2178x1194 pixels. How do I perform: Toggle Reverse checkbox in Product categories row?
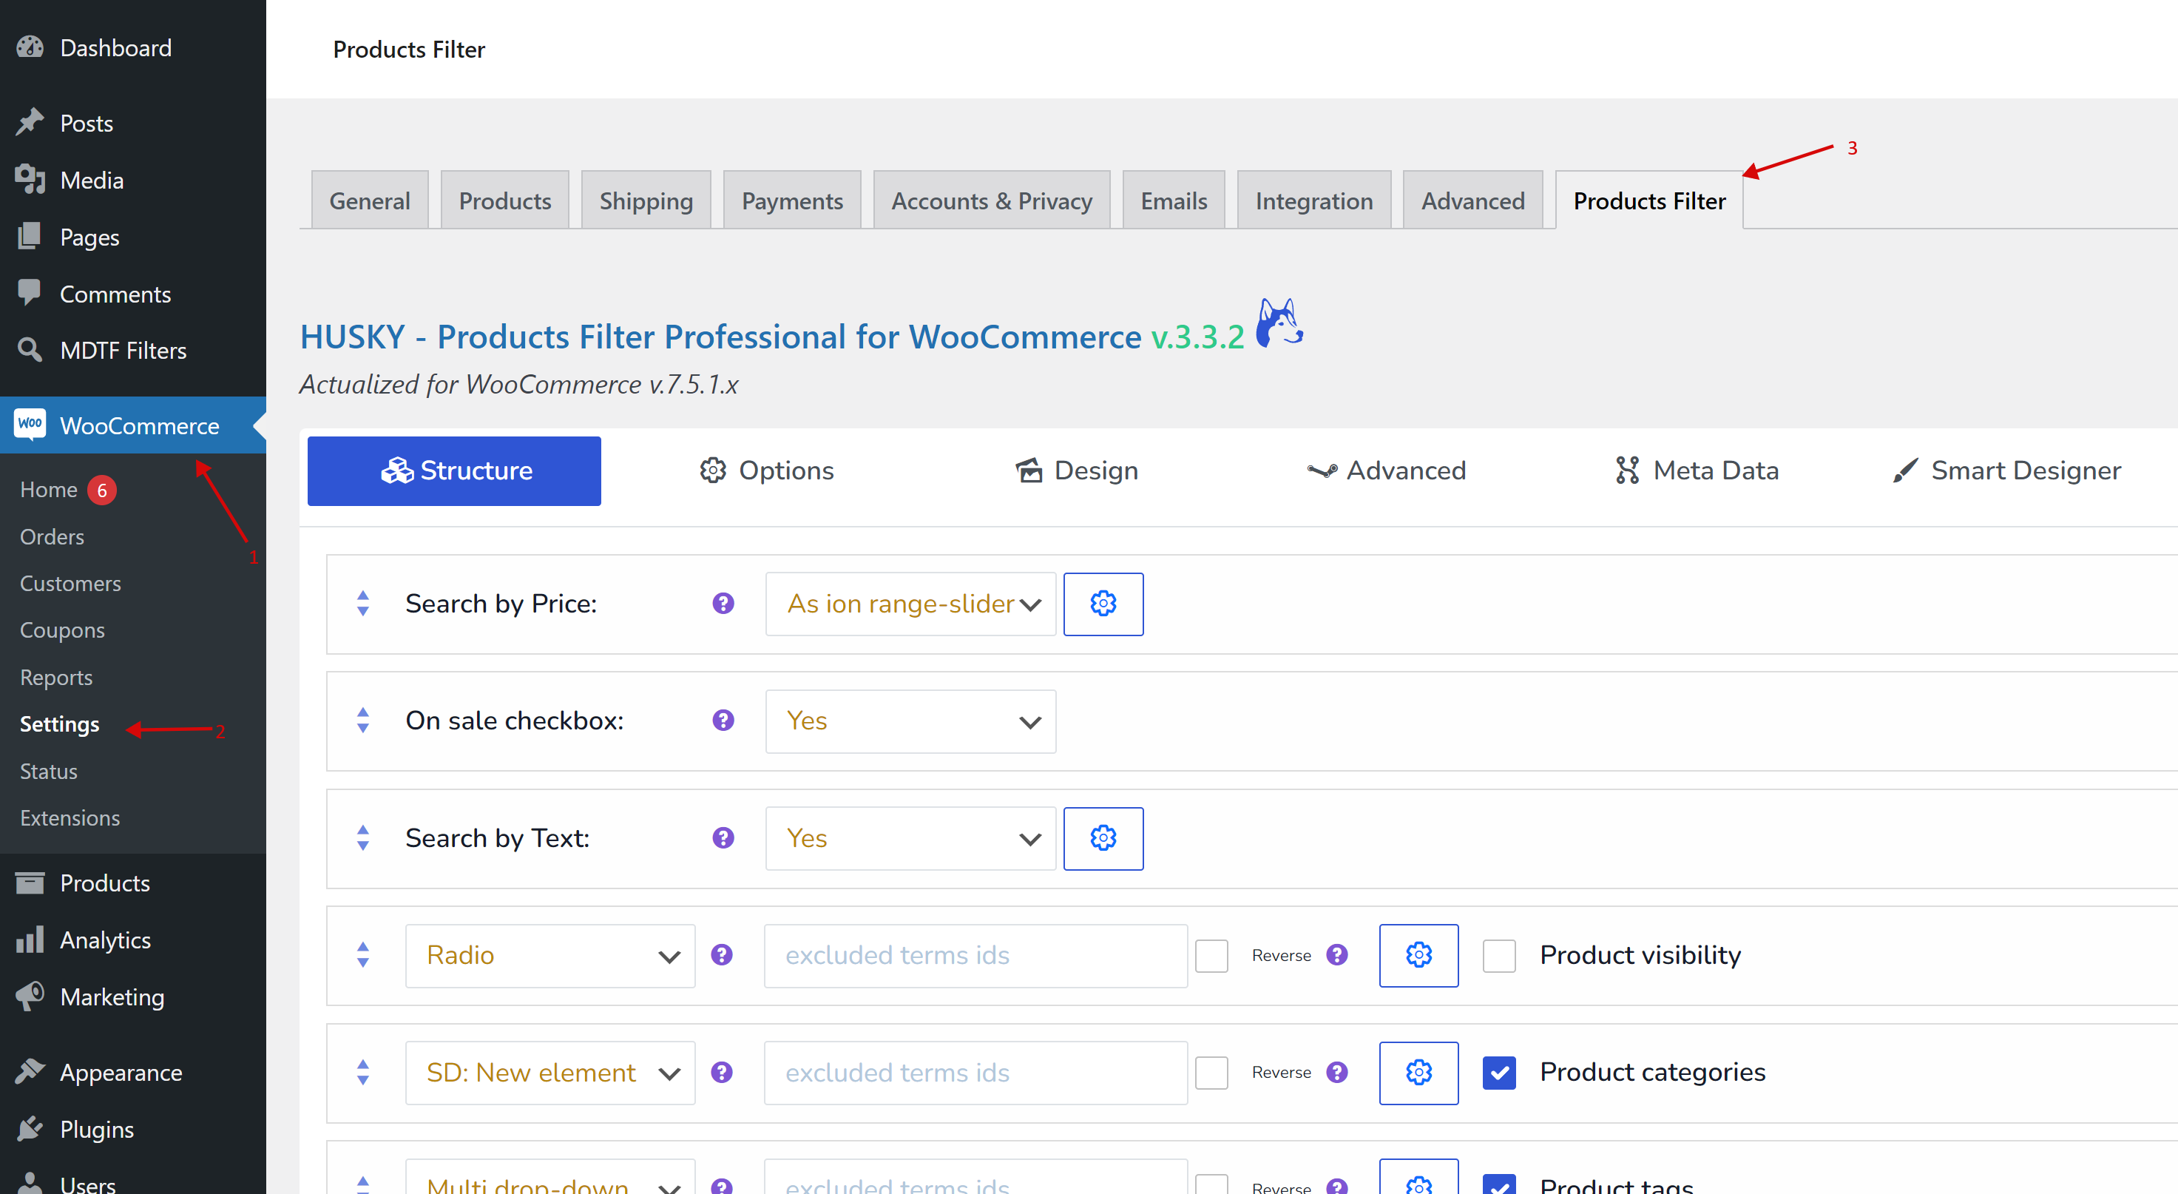1211,1073
